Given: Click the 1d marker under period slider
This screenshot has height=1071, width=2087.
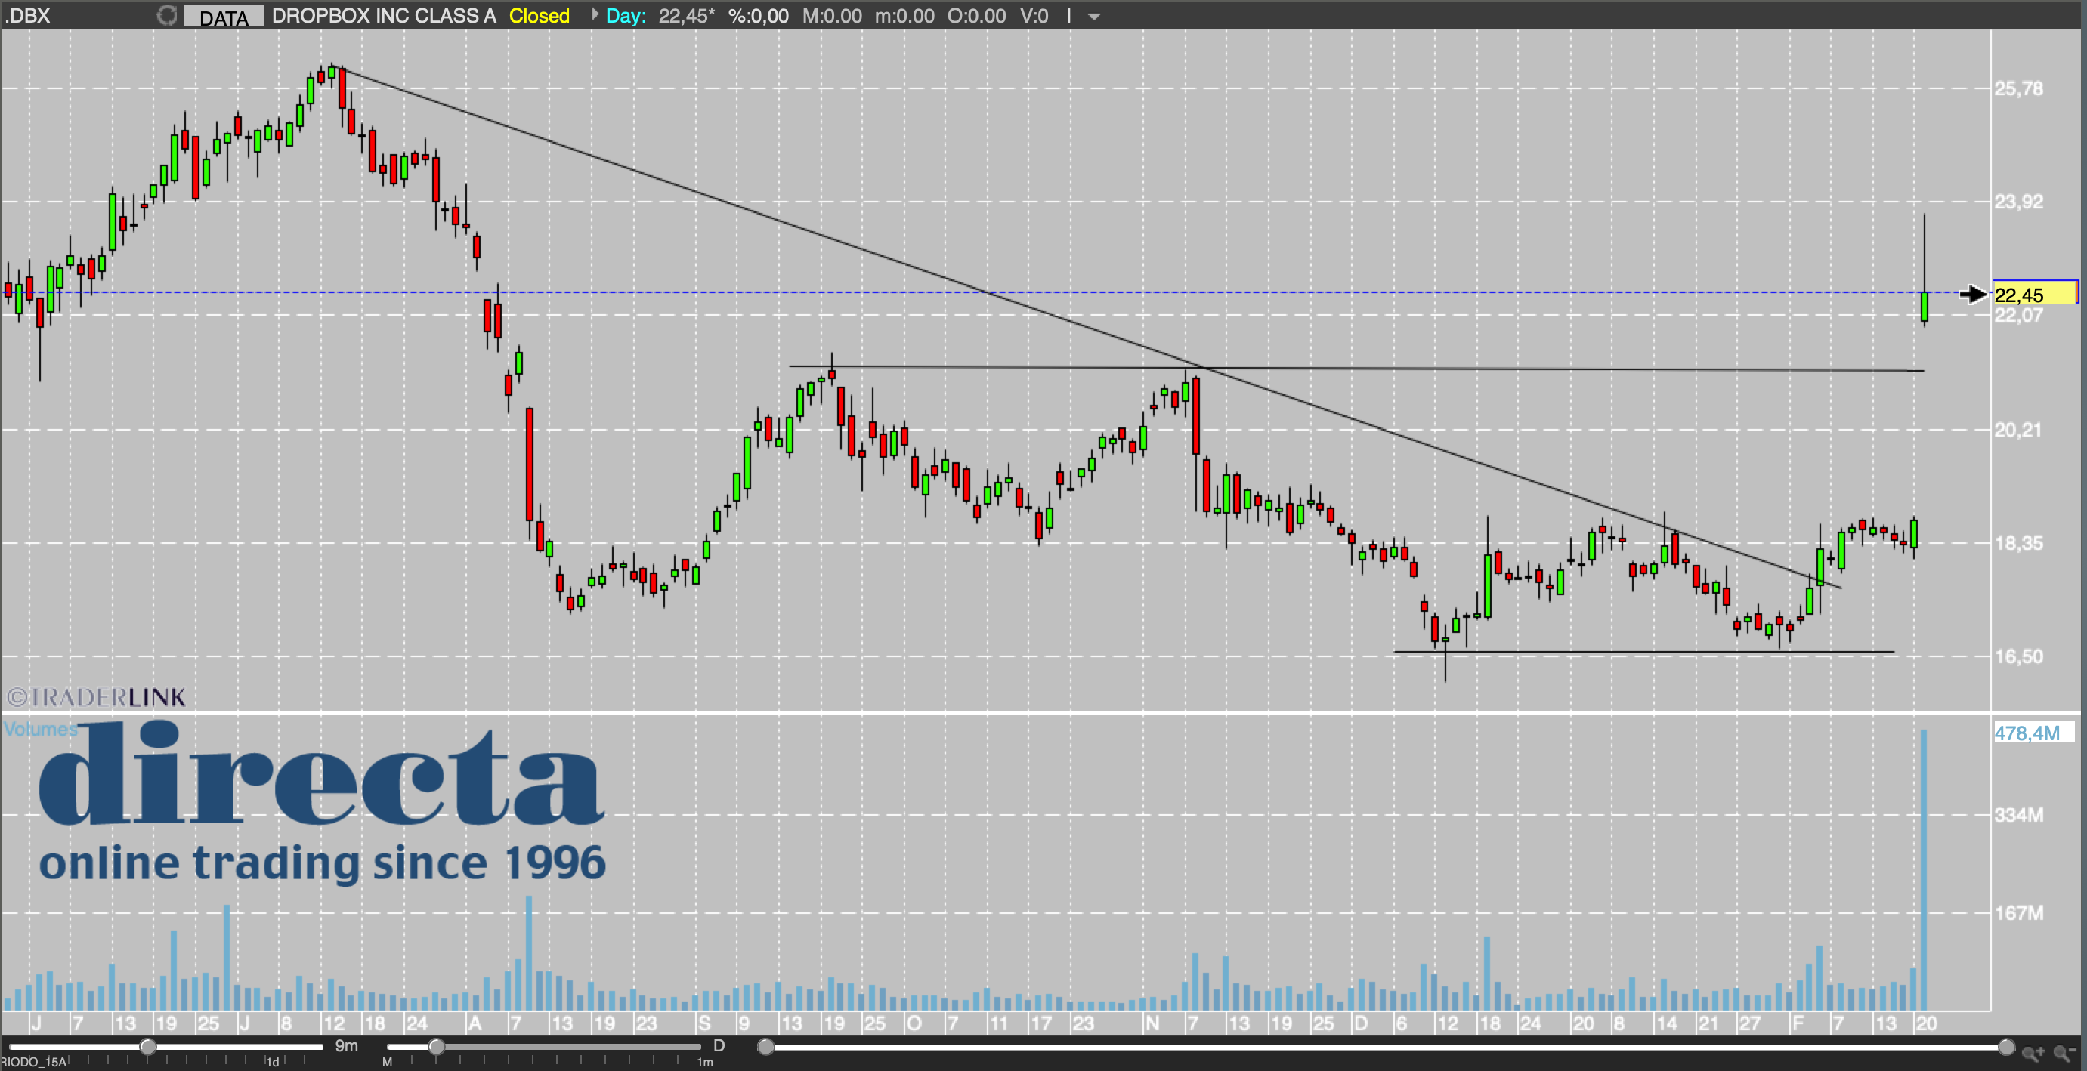Looking at the screenshot, I should pyautogui.click(x=273, y=1062).
